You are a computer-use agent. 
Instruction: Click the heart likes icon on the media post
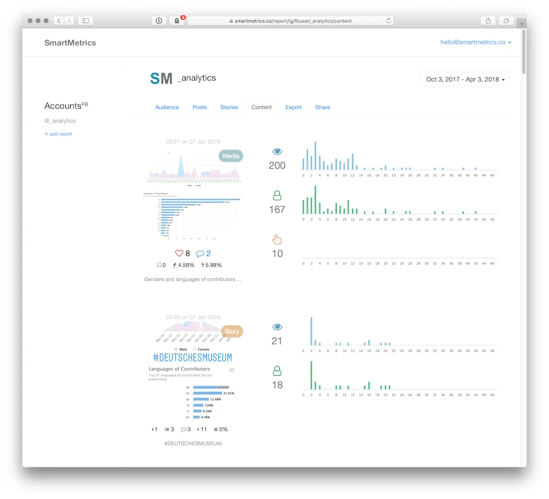click(x=179, y=253)
